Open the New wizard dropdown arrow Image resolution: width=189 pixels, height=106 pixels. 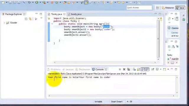coord(6,2)
